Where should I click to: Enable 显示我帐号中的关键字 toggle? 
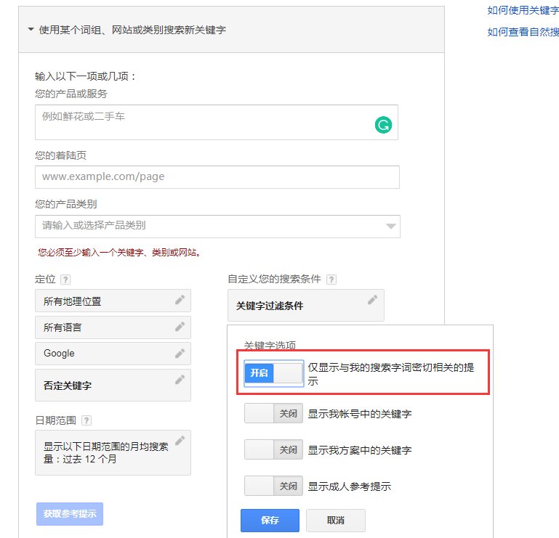(x=273, y=413)
